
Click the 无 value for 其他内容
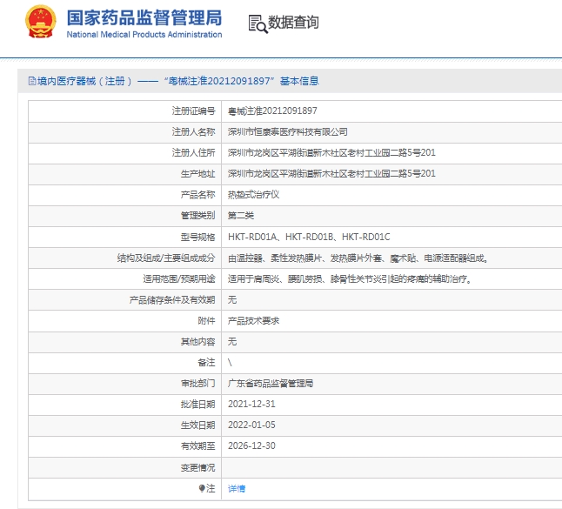point(232,342)
